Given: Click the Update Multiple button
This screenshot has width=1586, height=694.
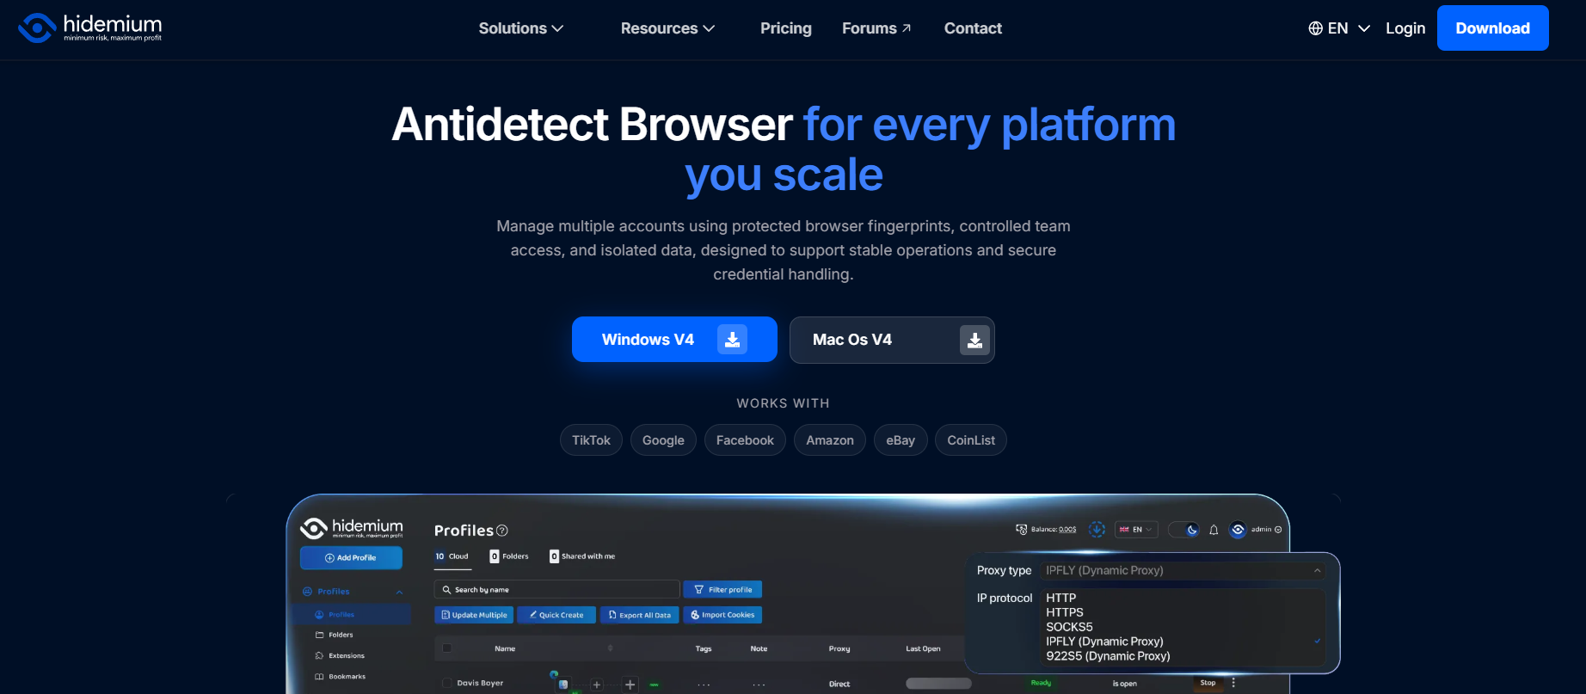Looking at the screenshot, I should point(474,615).
